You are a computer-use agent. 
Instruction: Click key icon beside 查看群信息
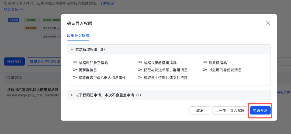(x=205, y=62)
